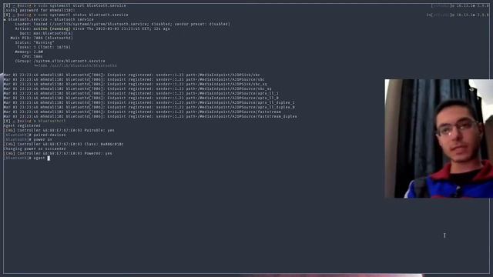Screen dimensions: 493x277
Task: Click the log line ending 'faststream_duplex'
Action: (x=150, y=116)
